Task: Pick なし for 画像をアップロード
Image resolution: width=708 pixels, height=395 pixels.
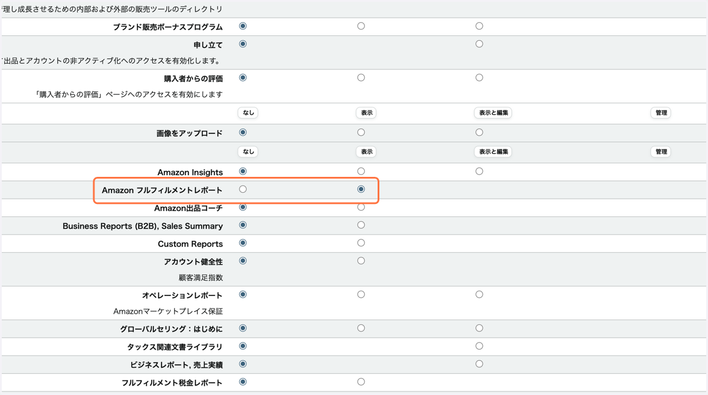Action: (242, 132)
